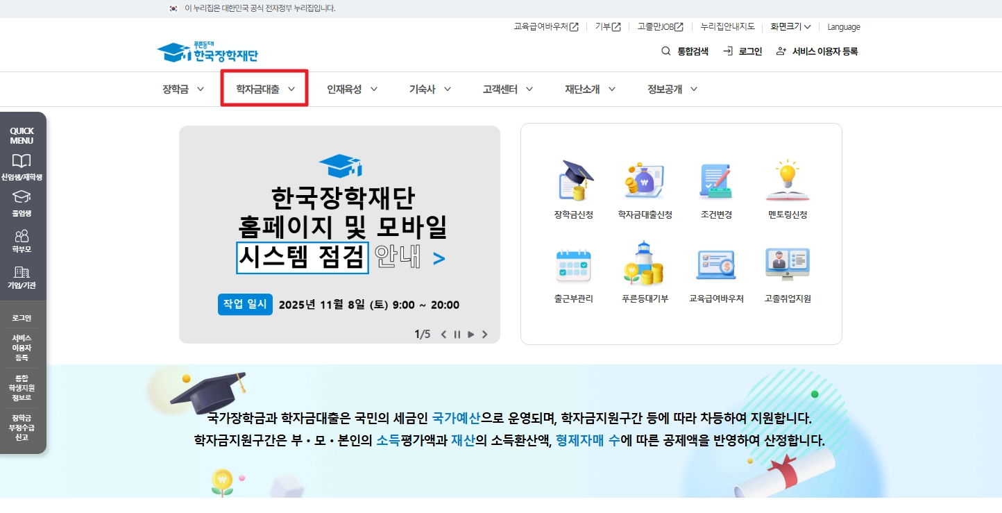This screenshot has width=1002, height=513.
Task: Expand the 화면크기 screen size dropdown
Action: point(788,27)
